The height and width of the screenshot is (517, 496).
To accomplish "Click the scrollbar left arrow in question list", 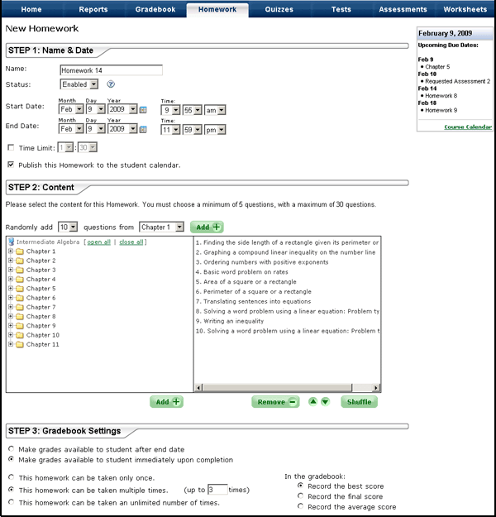I will point(198,387).
